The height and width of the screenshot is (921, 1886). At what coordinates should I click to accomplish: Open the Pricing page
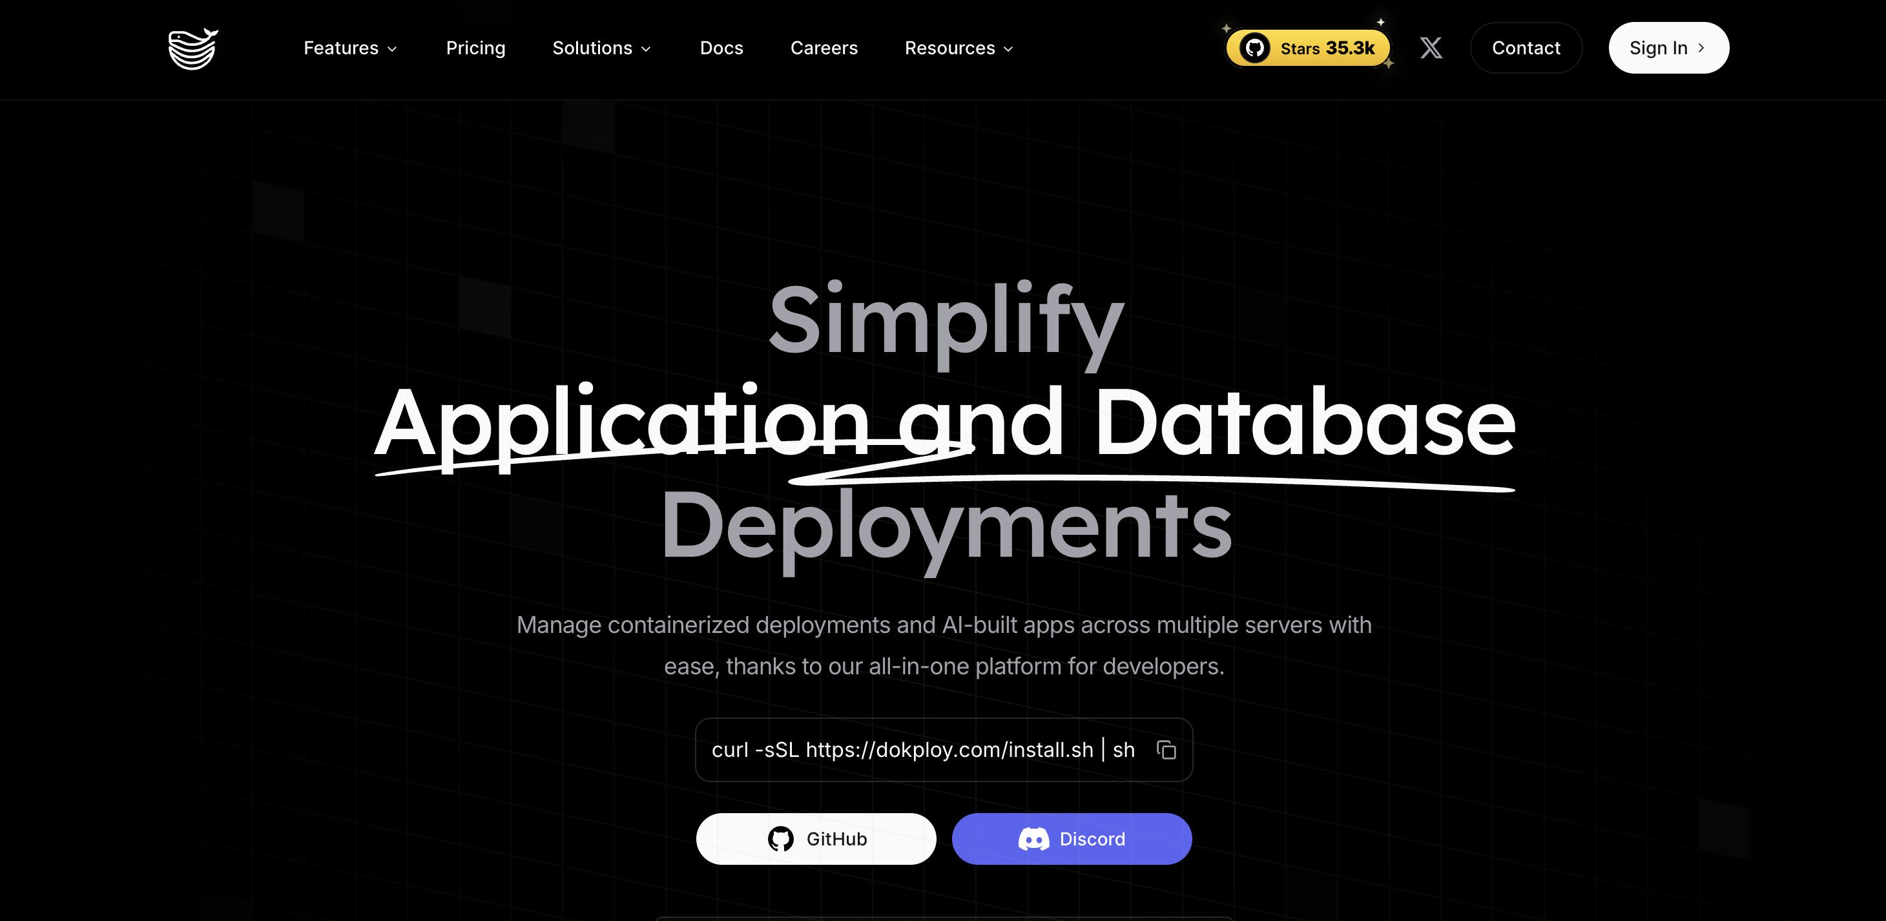point(475,48)
